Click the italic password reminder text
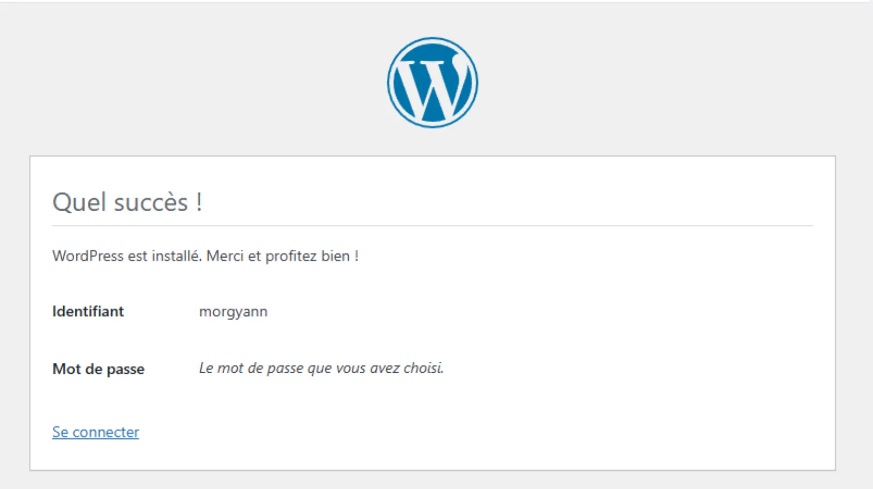The height and width of the screenshot is (489, 873). tap(321, 368)
